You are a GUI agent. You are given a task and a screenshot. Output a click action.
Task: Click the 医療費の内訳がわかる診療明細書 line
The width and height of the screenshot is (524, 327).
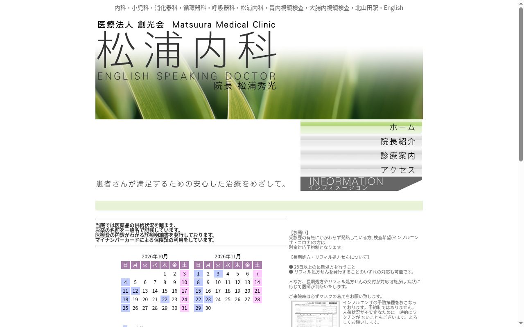pyautogui.click(x=156, y=235)
